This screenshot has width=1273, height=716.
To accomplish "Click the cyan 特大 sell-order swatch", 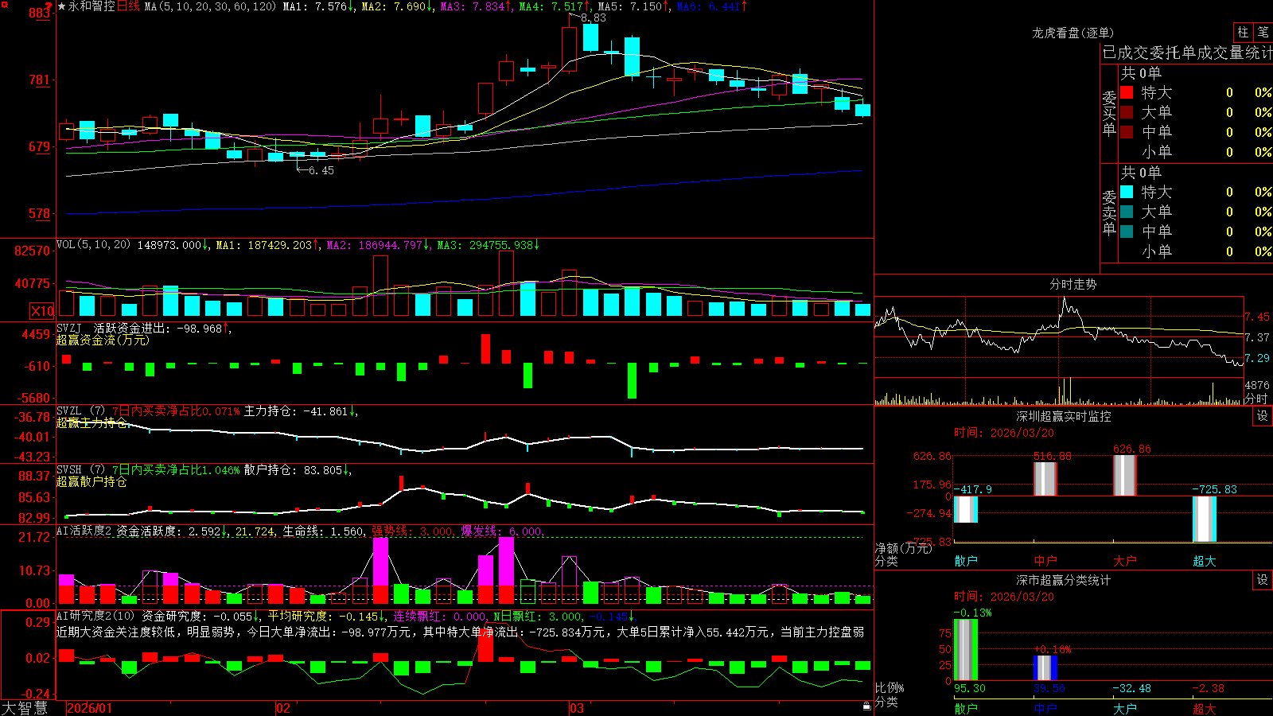I will coord(1127,192).
